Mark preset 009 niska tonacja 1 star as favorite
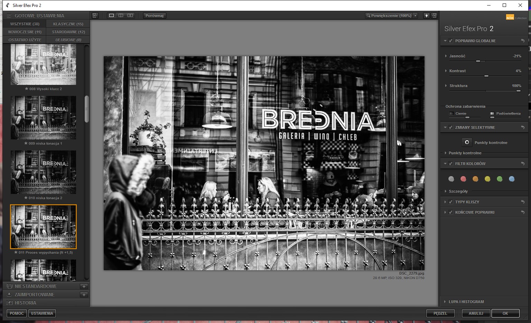 pyautogui.click(x=26, y=143)
